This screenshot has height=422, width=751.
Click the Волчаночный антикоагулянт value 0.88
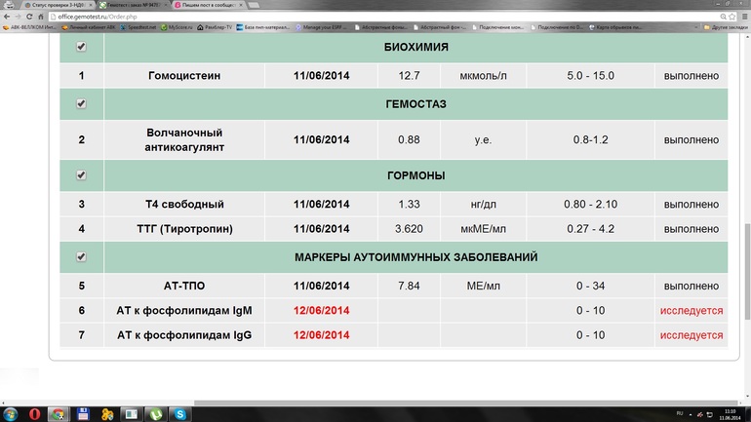coord(409,139)
